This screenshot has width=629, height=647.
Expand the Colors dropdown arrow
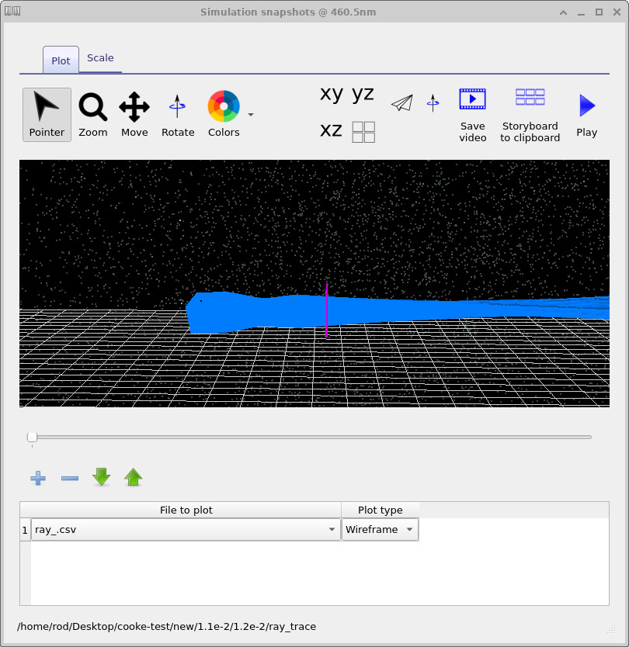pyautogui.click(x=250, y=114)
